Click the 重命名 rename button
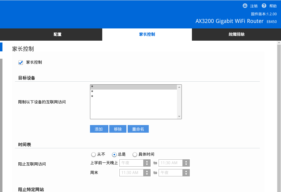The height and width of the screenshot is (192, 281). (x=138, y=129)
